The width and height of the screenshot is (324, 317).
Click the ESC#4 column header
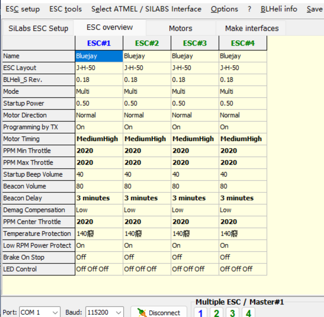click(243, 43)
